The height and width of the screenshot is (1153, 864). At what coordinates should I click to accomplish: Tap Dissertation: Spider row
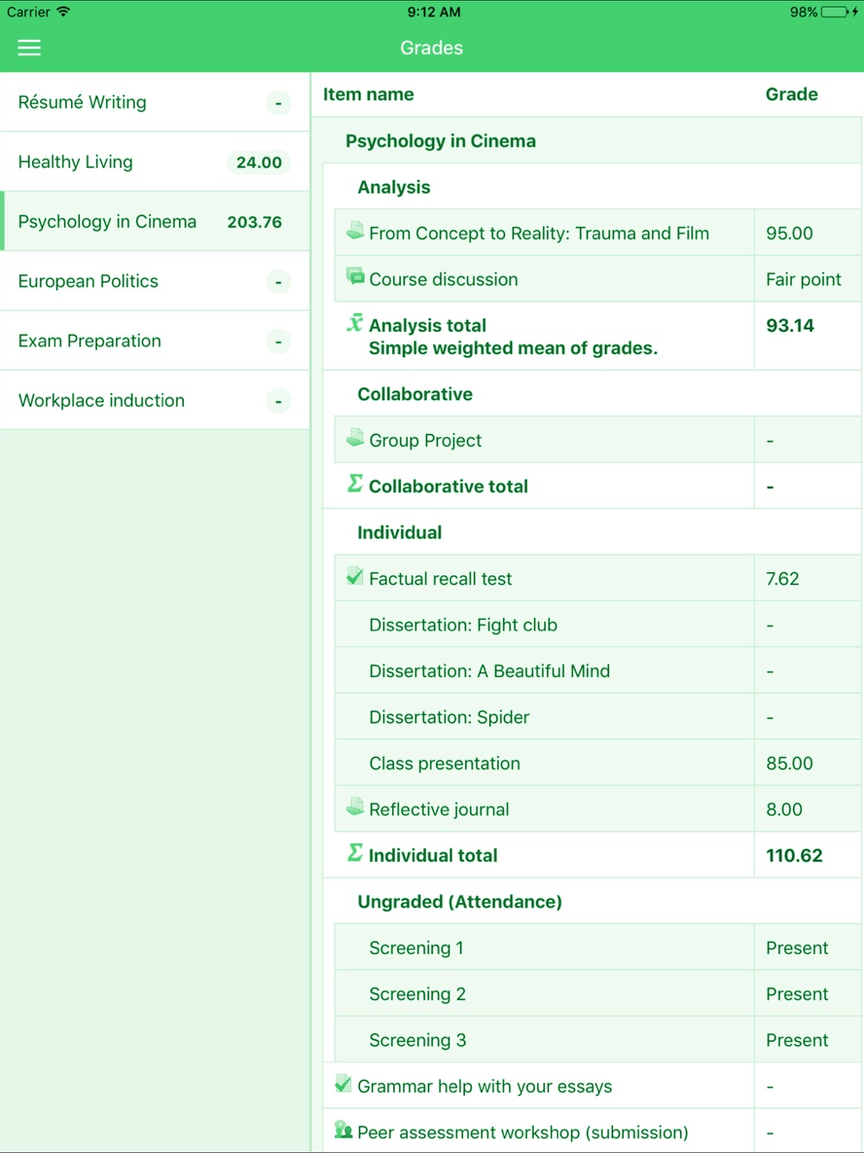pyautogui.click(x=598, y=717)
